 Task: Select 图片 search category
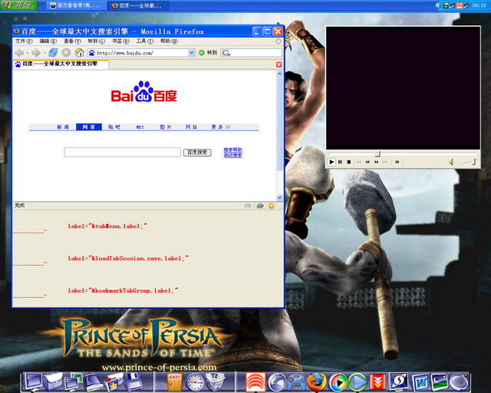166,127
